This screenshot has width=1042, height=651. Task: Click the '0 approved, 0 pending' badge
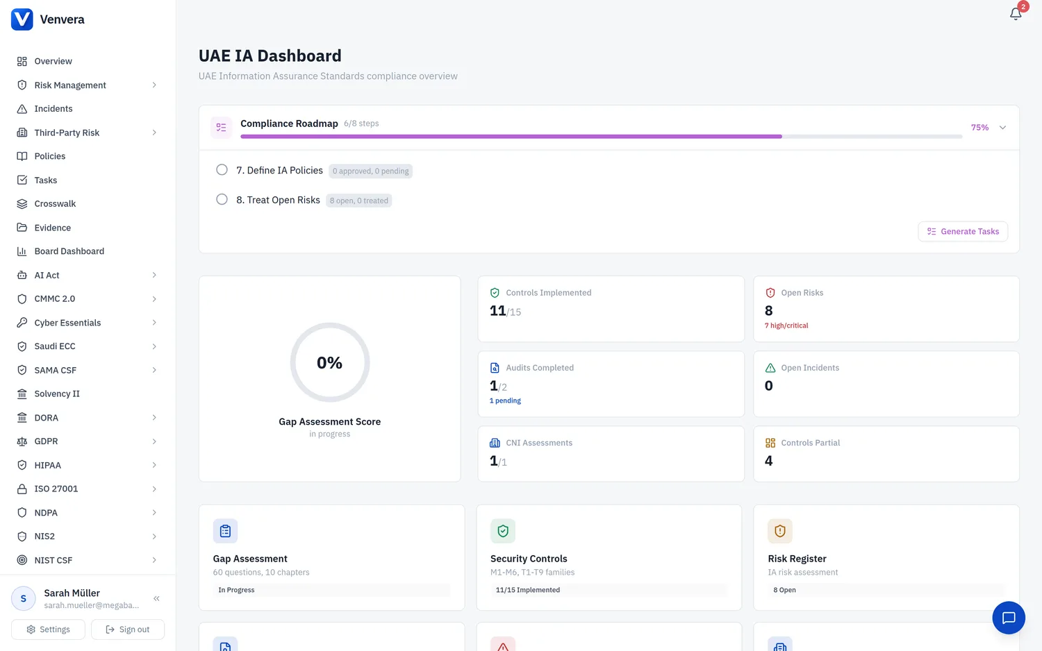[x=370, y=171]
